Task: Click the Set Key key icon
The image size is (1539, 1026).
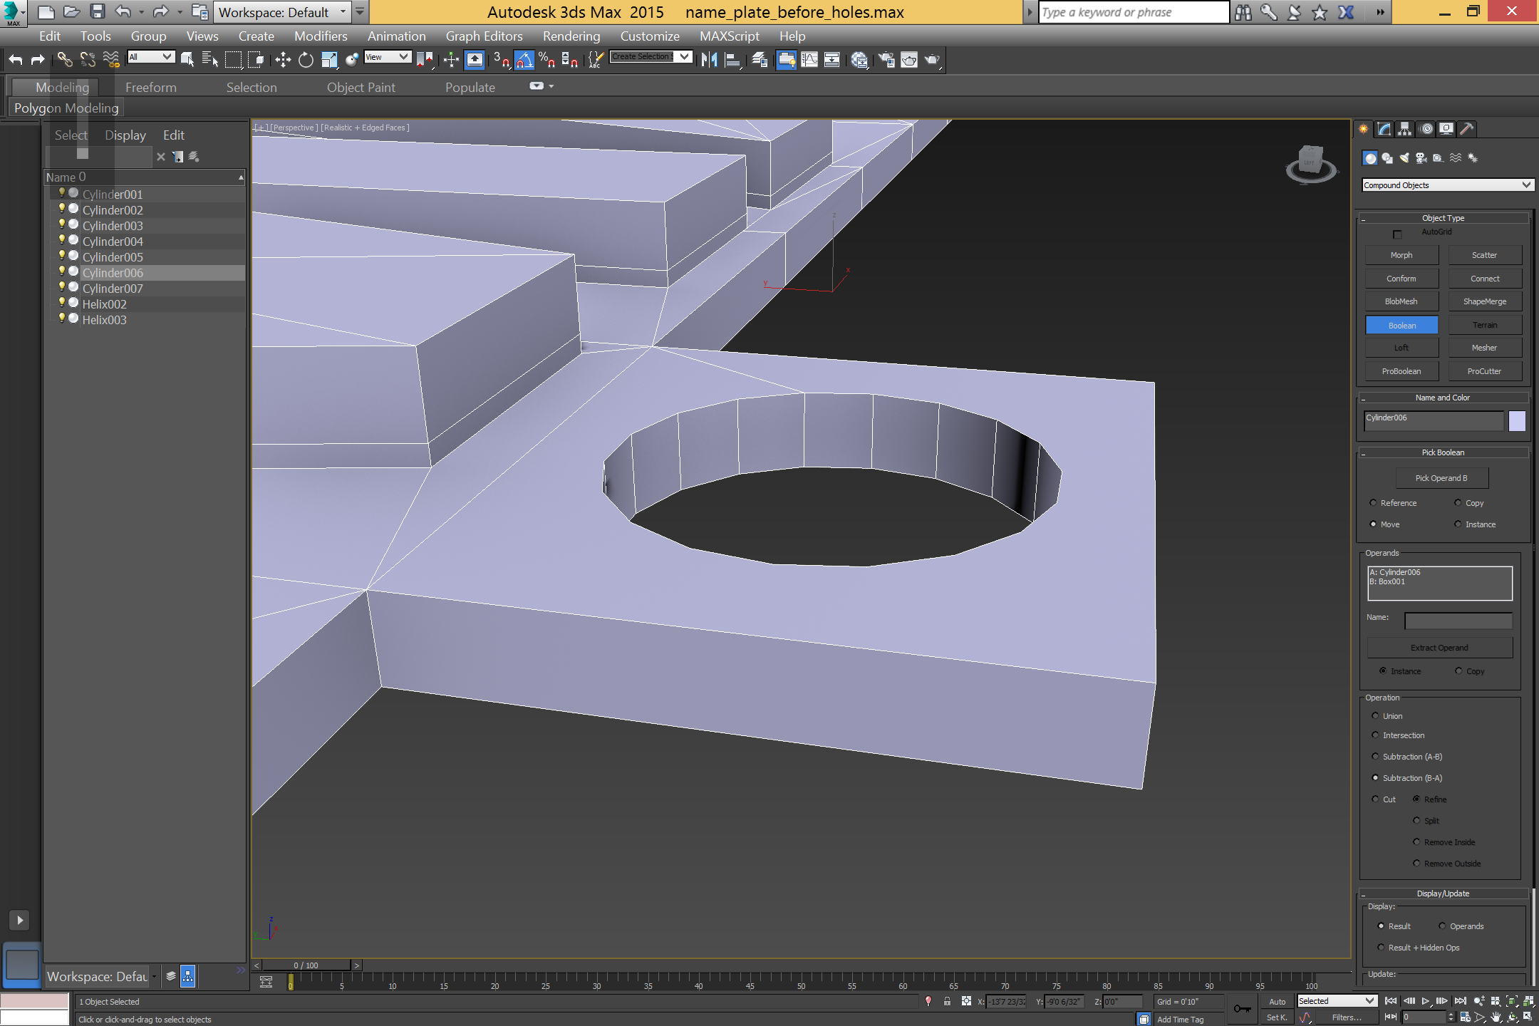Action: point(1242,1009)
